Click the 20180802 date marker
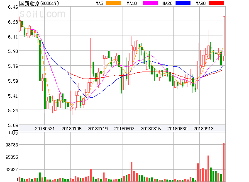The image size is (249, 182). tap(124, 129)
